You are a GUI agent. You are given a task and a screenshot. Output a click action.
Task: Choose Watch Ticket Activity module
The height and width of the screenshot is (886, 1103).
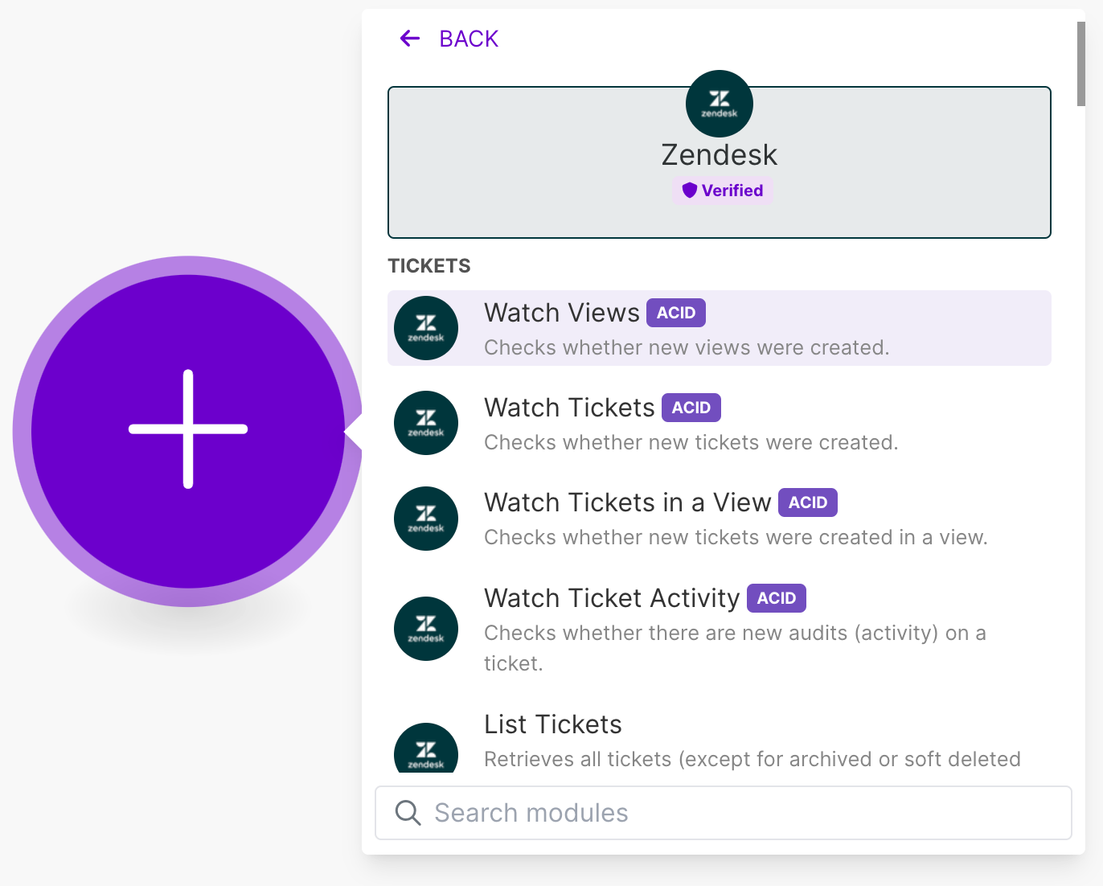(x=720, y=629)
